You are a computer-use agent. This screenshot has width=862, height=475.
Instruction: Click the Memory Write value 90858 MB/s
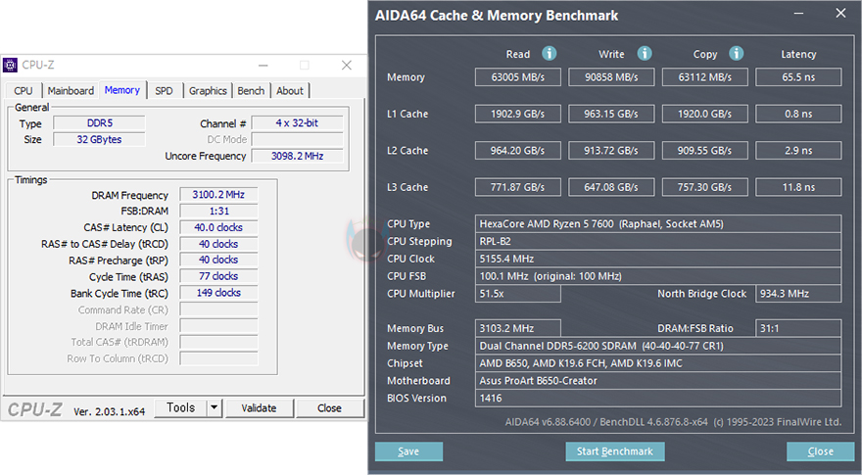pos(611,77)
